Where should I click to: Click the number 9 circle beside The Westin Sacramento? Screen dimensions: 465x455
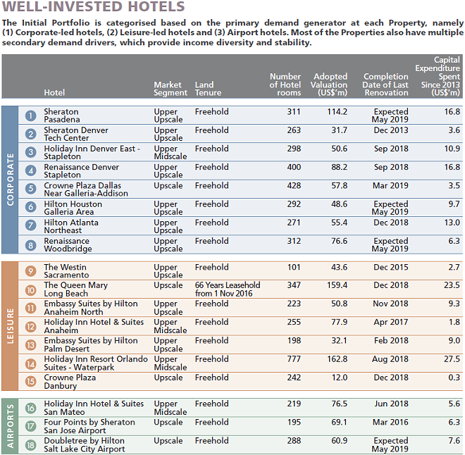point(30,271)
